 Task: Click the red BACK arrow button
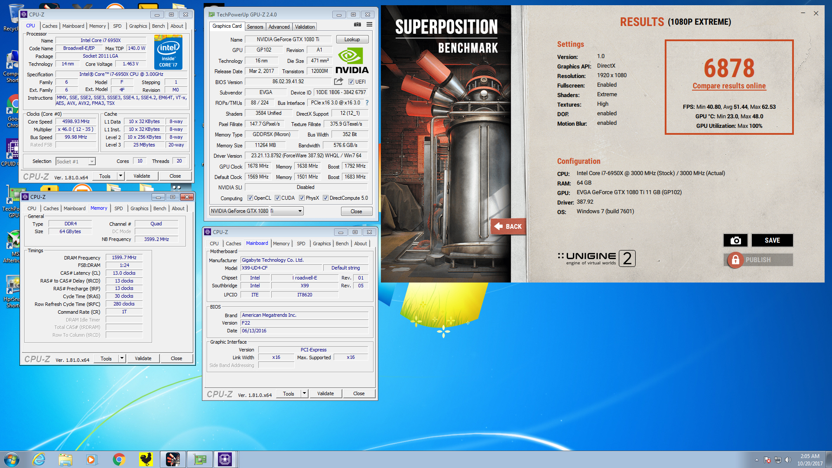[x=508, y=226]
